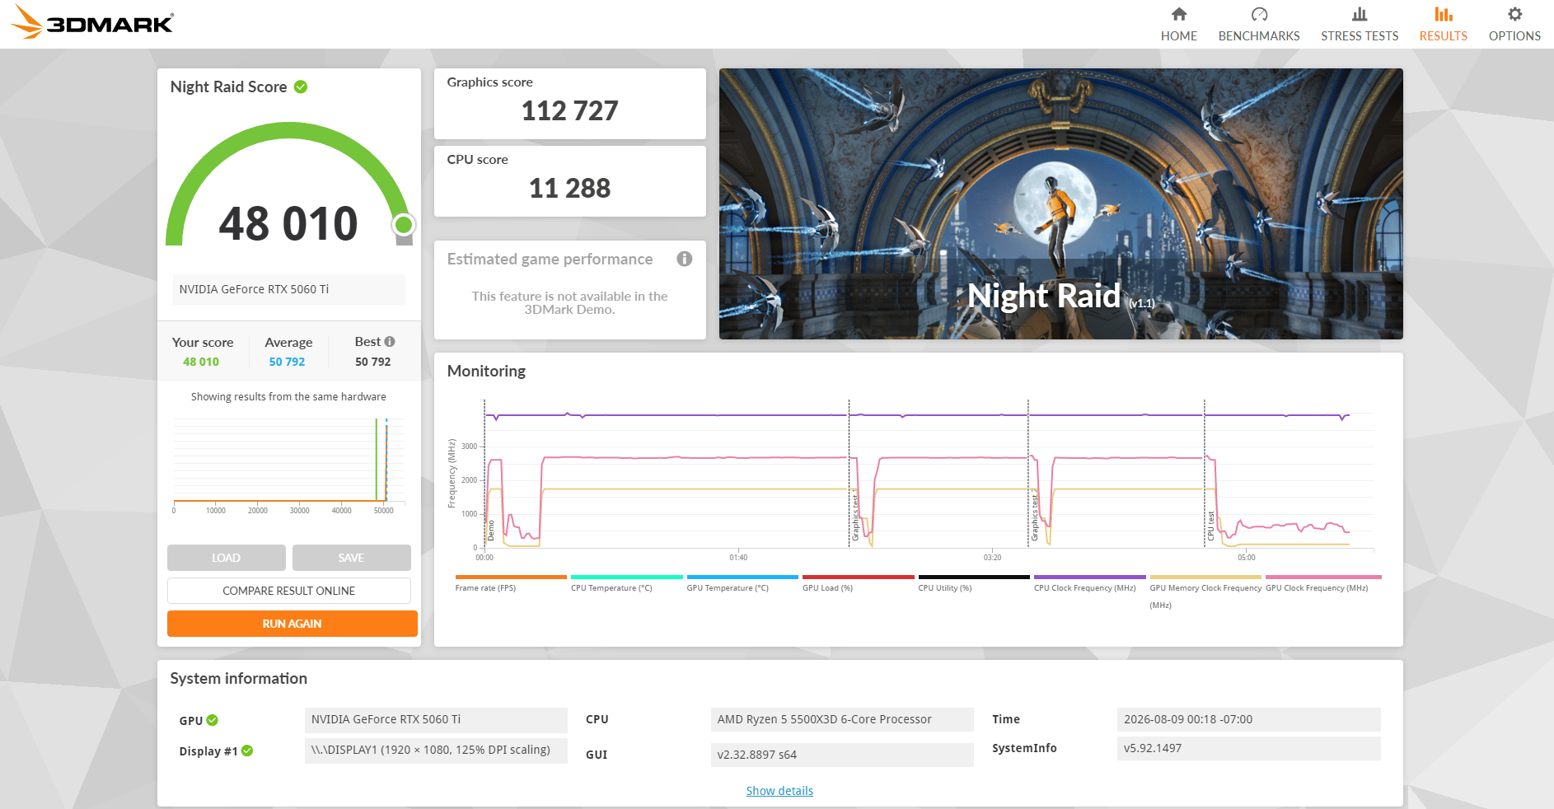Click the 3DMark logo
The height and width of the screenshot is (809, 1554).
pyautogui.click(x=92, y=22)
